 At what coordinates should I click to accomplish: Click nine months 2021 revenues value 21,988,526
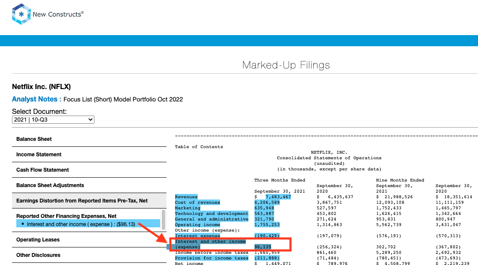pos(399,197)
